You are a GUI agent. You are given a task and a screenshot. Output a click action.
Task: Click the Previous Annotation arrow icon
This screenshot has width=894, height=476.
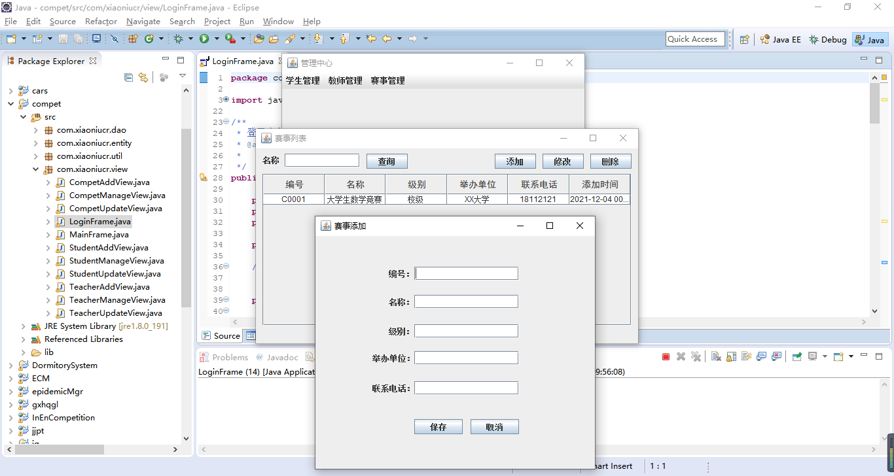pos(344,39)
